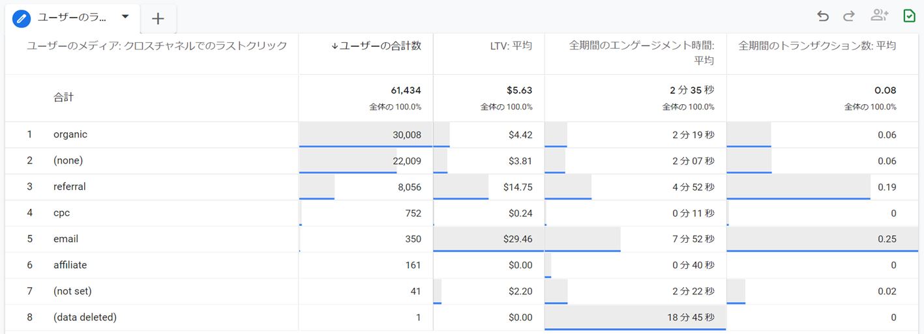Sort by 全期間のエンゲージメント時間 column header
Image resolution: width=924 pixels, height=334 pixels.
[x=641, y=46]
